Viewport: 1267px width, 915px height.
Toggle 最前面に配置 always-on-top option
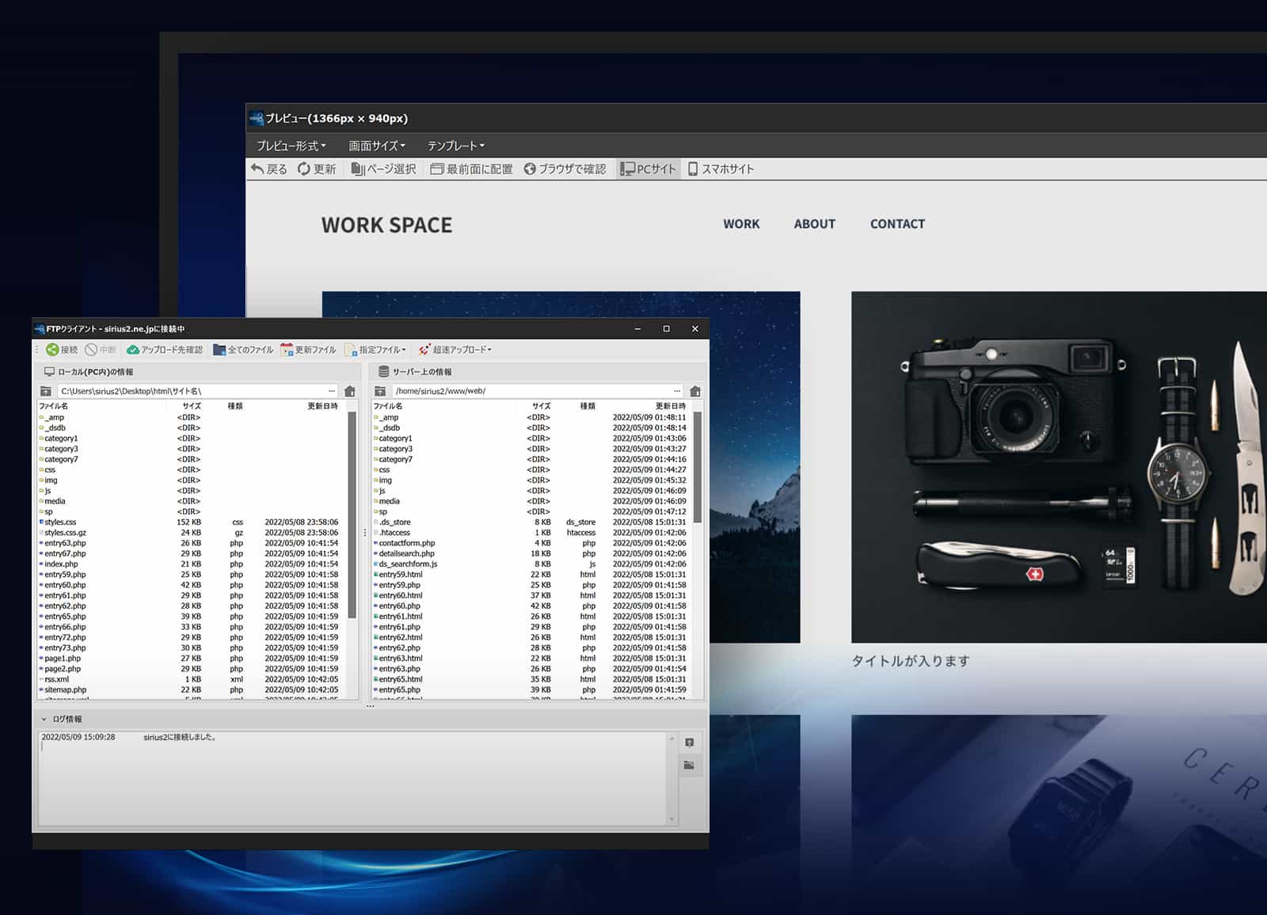pos(471,169)
